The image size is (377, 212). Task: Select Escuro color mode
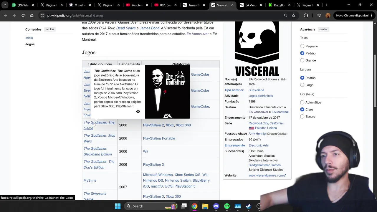tap(302, 117)
